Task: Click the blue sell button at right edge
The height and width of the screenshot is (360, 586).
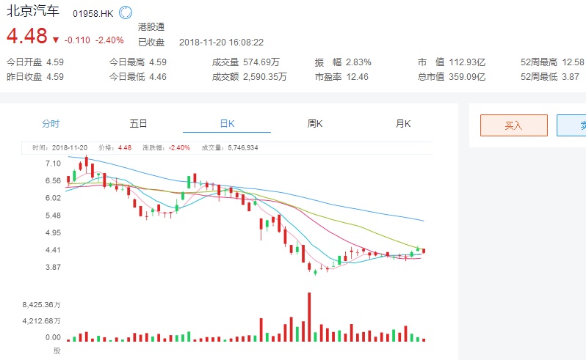Action: click(x=573, y=125)
